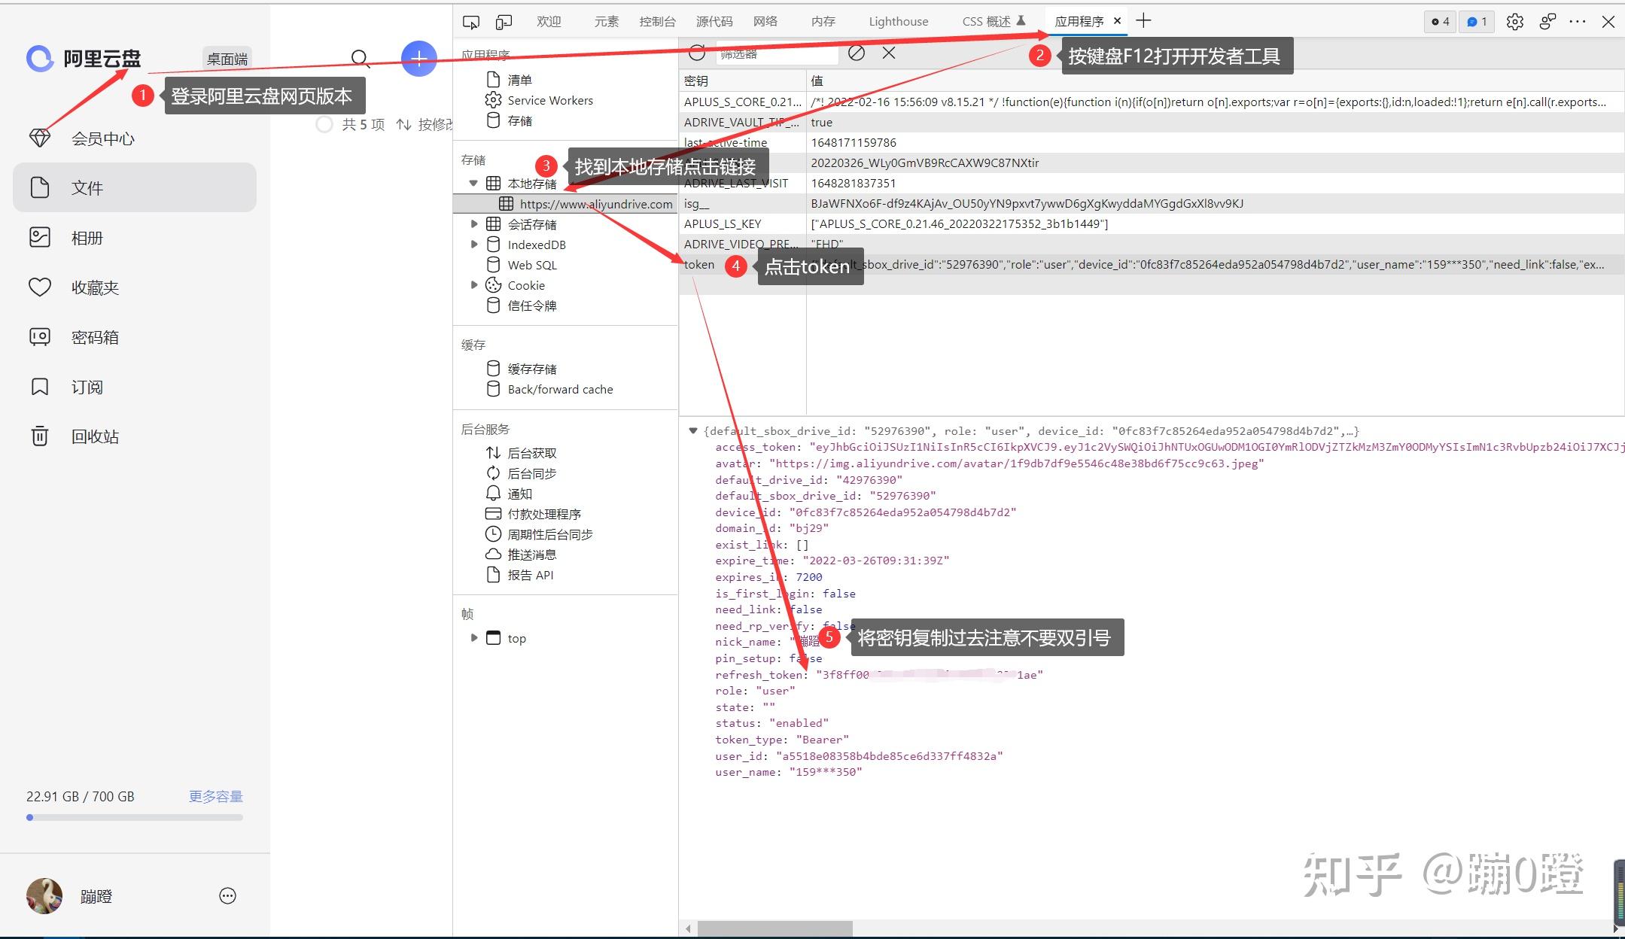The width and height of the screenshot is (1625, 939).
Task: Expand the 会话存储 tree node
Action: click(473, 224)
